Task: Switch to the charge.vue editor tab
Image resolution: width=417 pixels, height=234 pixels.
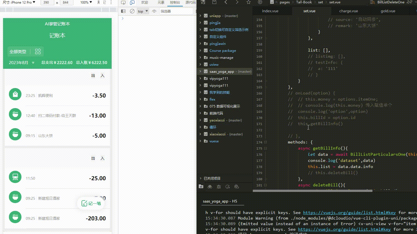Action: coord(349,11)
